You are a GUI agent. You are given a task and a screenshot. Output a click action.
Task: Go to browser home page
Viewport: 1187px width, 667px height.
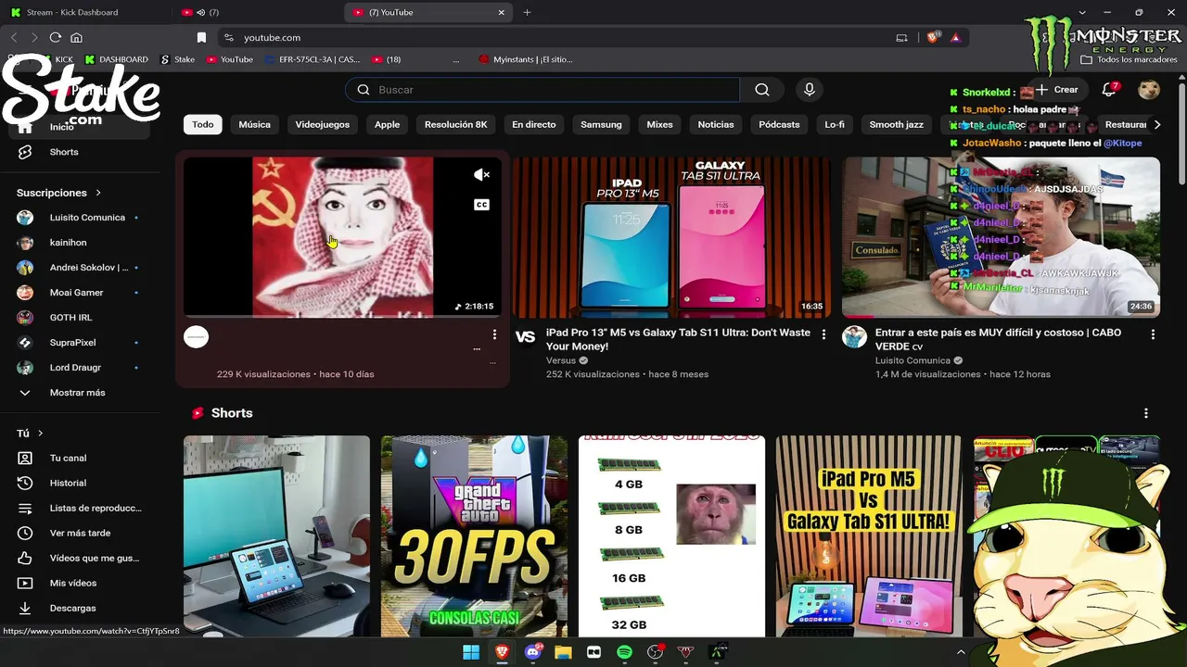click(x=77, y=38)
